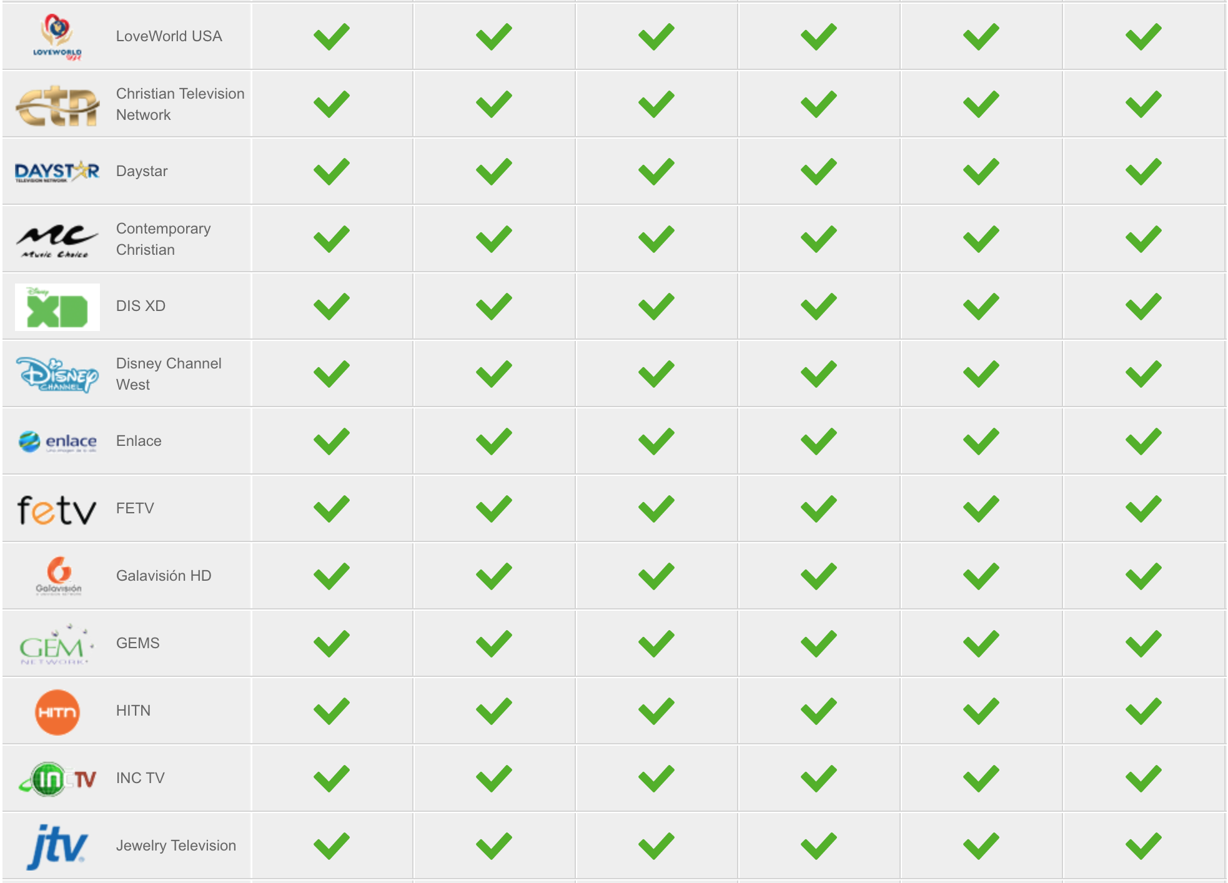Select the Christian Television Network label
This screenshot has height=883, width=1228.
point(181,104)
